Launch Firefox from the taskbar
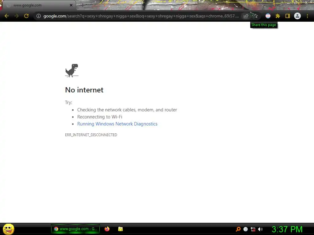Viewport: 314px width, 235px height. 107,229
